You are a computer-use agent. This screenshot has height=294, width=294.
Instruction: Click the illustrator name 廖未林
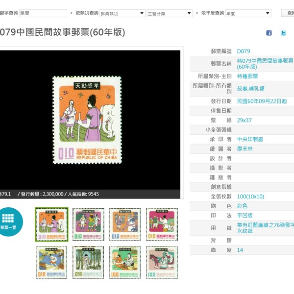(245, 148)
